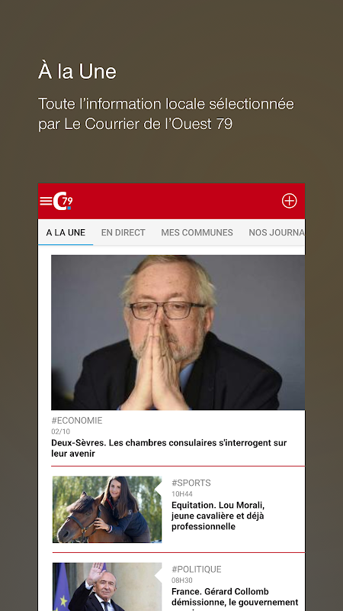
Task: Open the EN DIRECT tab
Action: (123, 233)
